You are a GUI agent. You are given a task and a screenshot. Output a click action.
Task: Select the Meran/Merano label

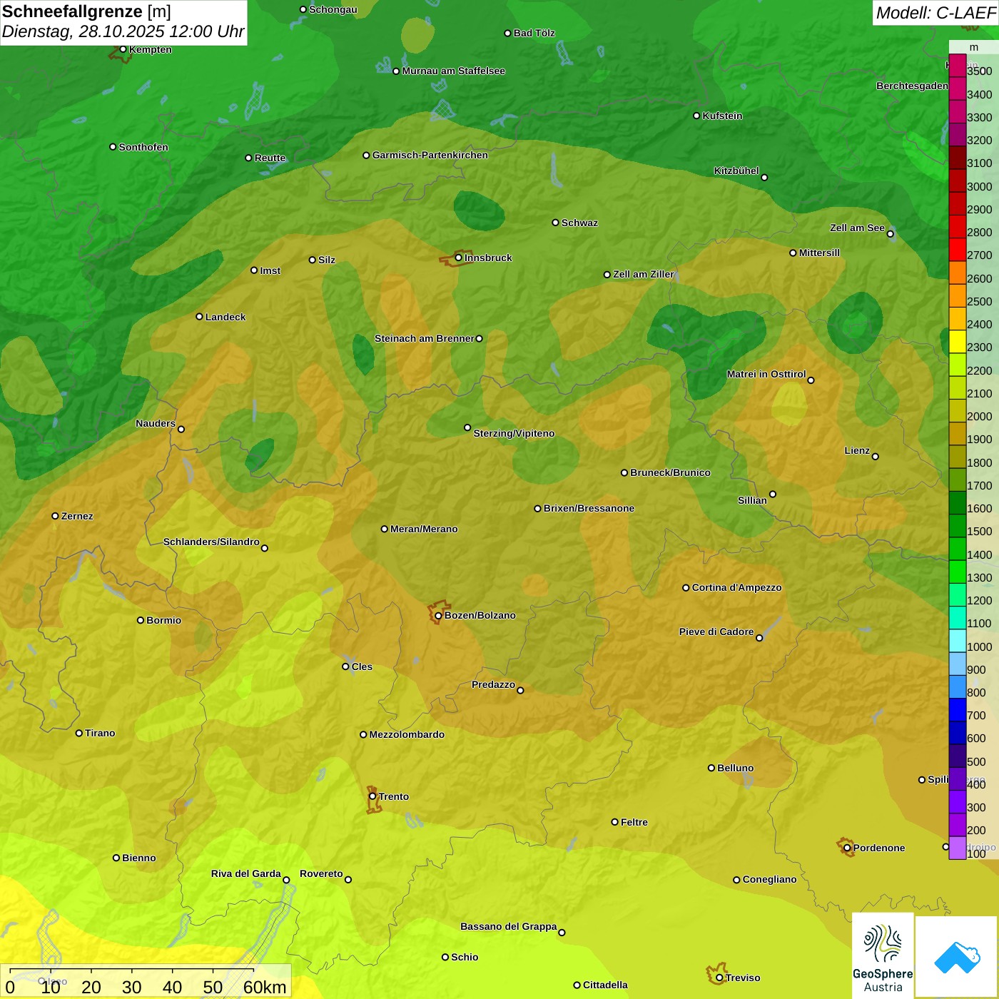click(x=424, y=529)
